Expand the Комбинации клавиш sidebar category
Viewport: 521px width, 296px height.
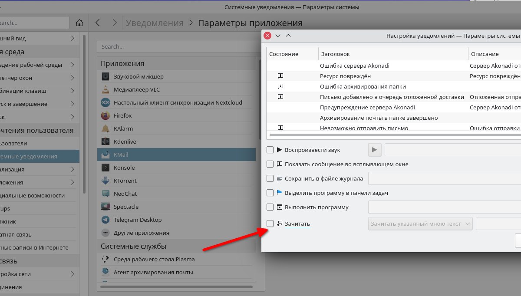tap(73, 91)
